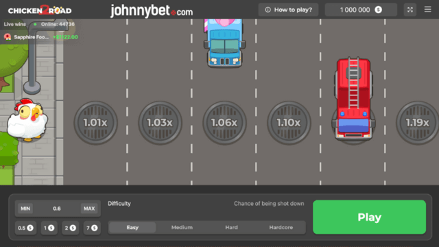The image size is (439, 247).
Task: Open the How to play? guide
Action: [x=288, y=10]
